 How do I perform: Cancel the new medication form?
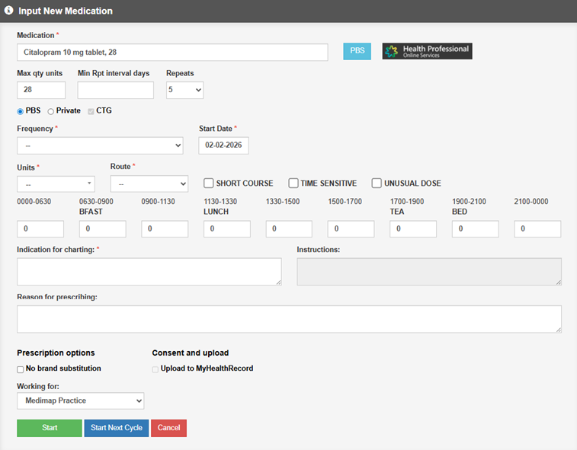click(x=168, y=428)
